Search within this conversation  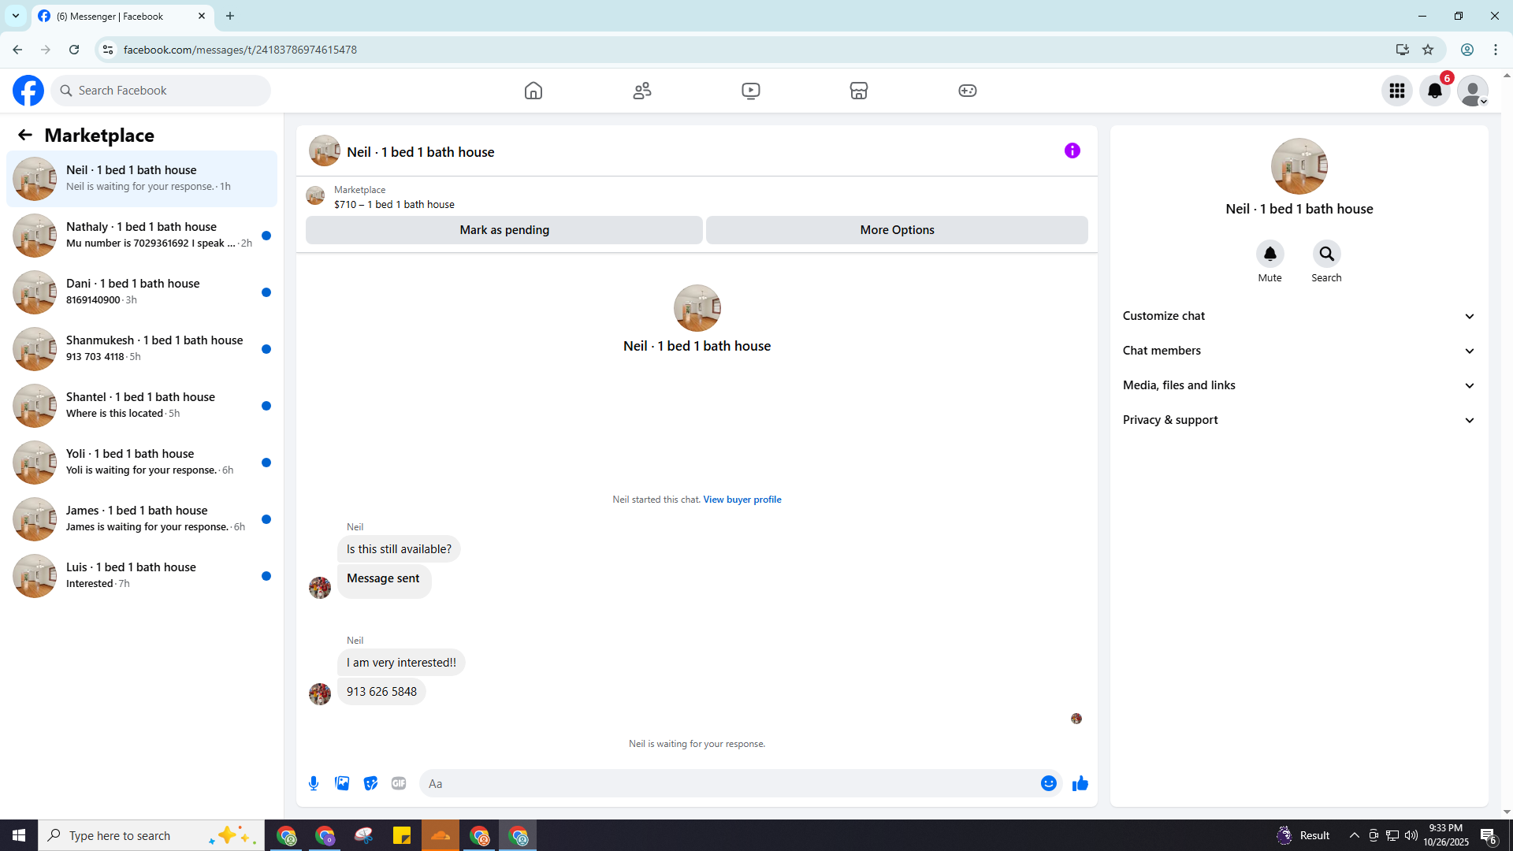pos(1326,255)
